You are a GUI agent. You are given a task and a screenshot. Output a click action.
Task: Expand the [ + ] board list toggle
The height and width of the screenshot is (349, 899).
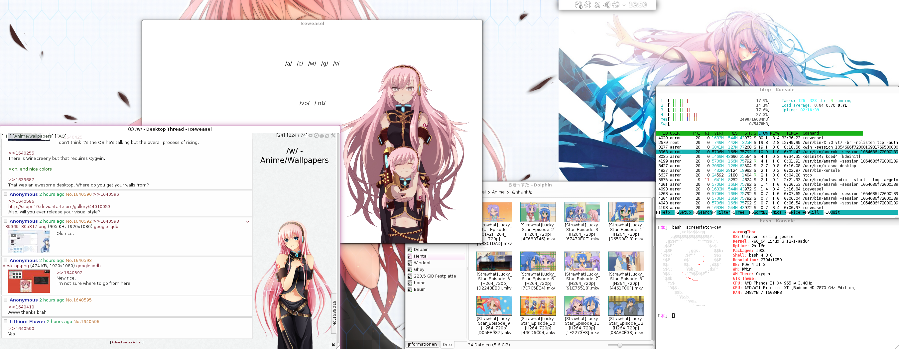point(6,136)
